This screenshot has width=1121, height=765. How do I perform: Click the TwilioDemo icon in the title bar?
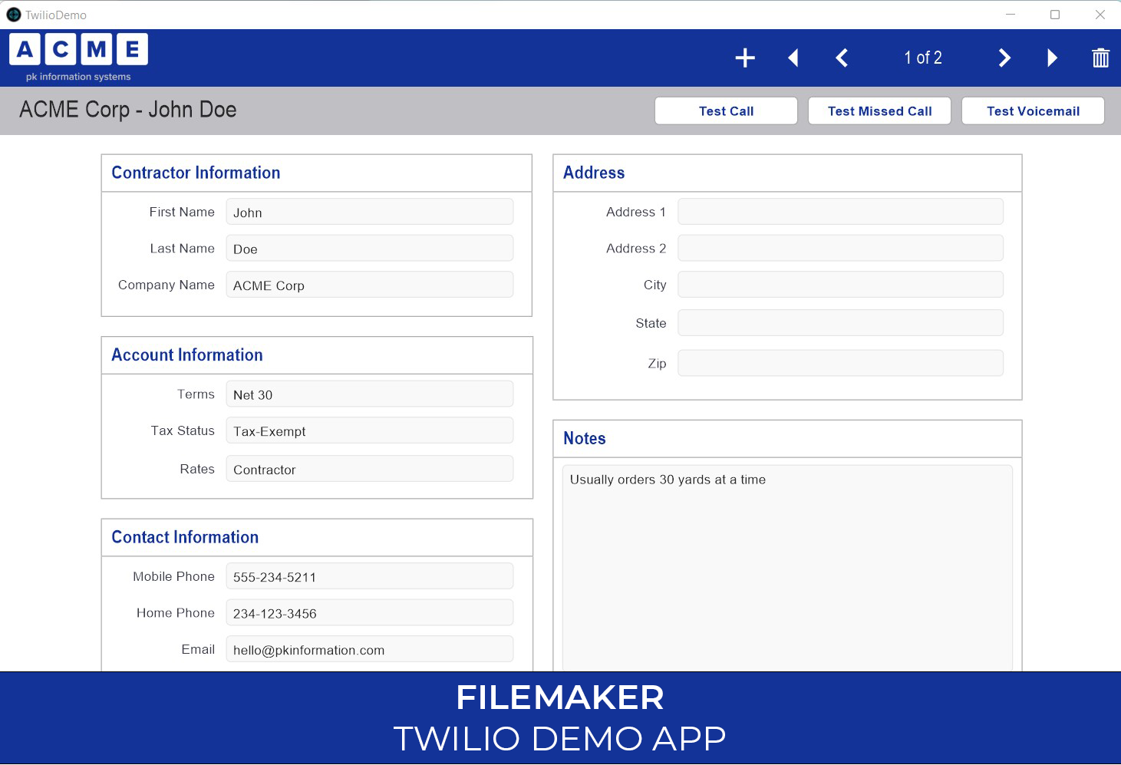[12, 14]
